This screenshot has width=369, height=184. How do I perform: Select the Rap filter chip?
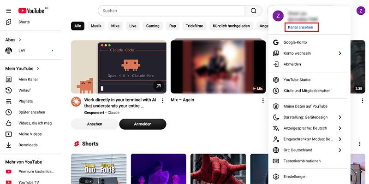pos(173,26)
